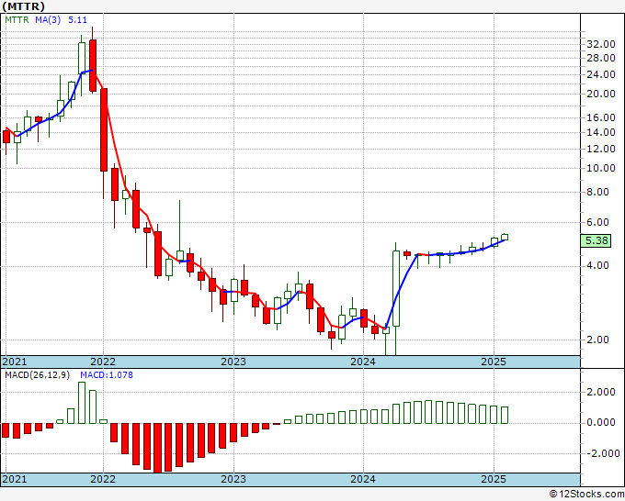
Task: Click the 24.00 price axis label
Action: click(601, 74)
